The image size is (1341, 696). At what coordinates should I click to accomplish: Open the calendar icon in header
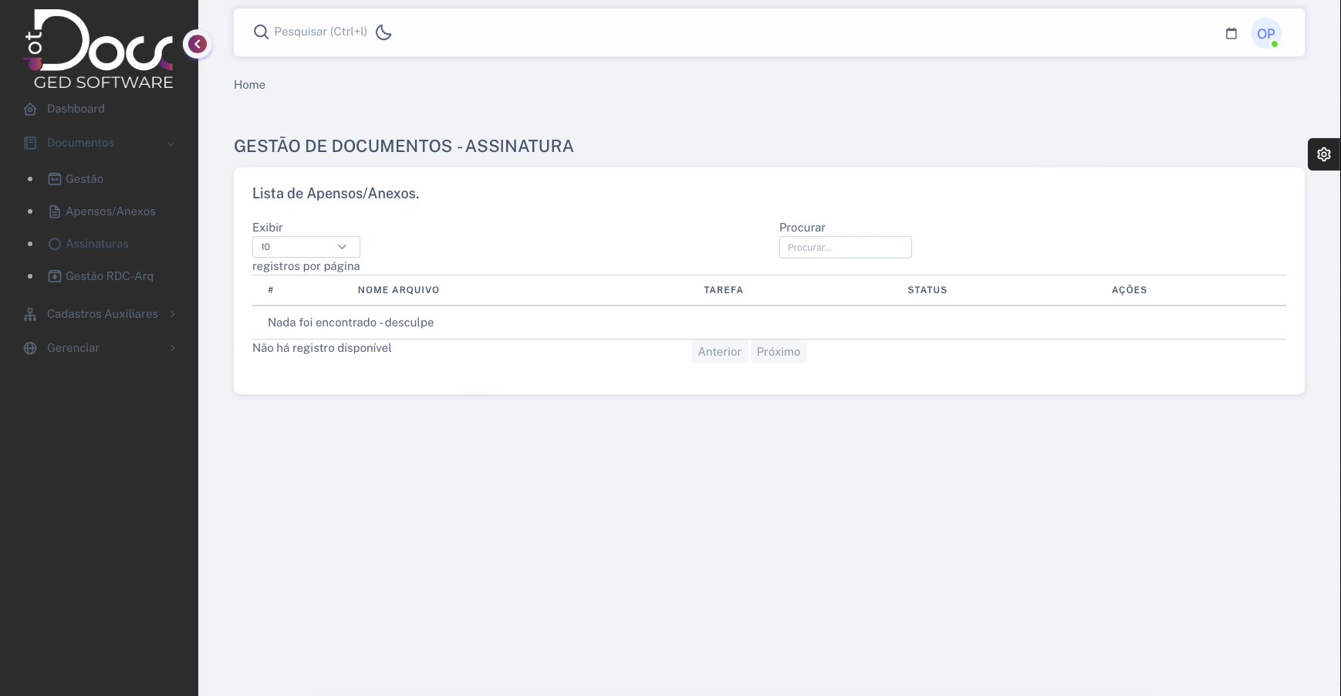[1231, 33]
